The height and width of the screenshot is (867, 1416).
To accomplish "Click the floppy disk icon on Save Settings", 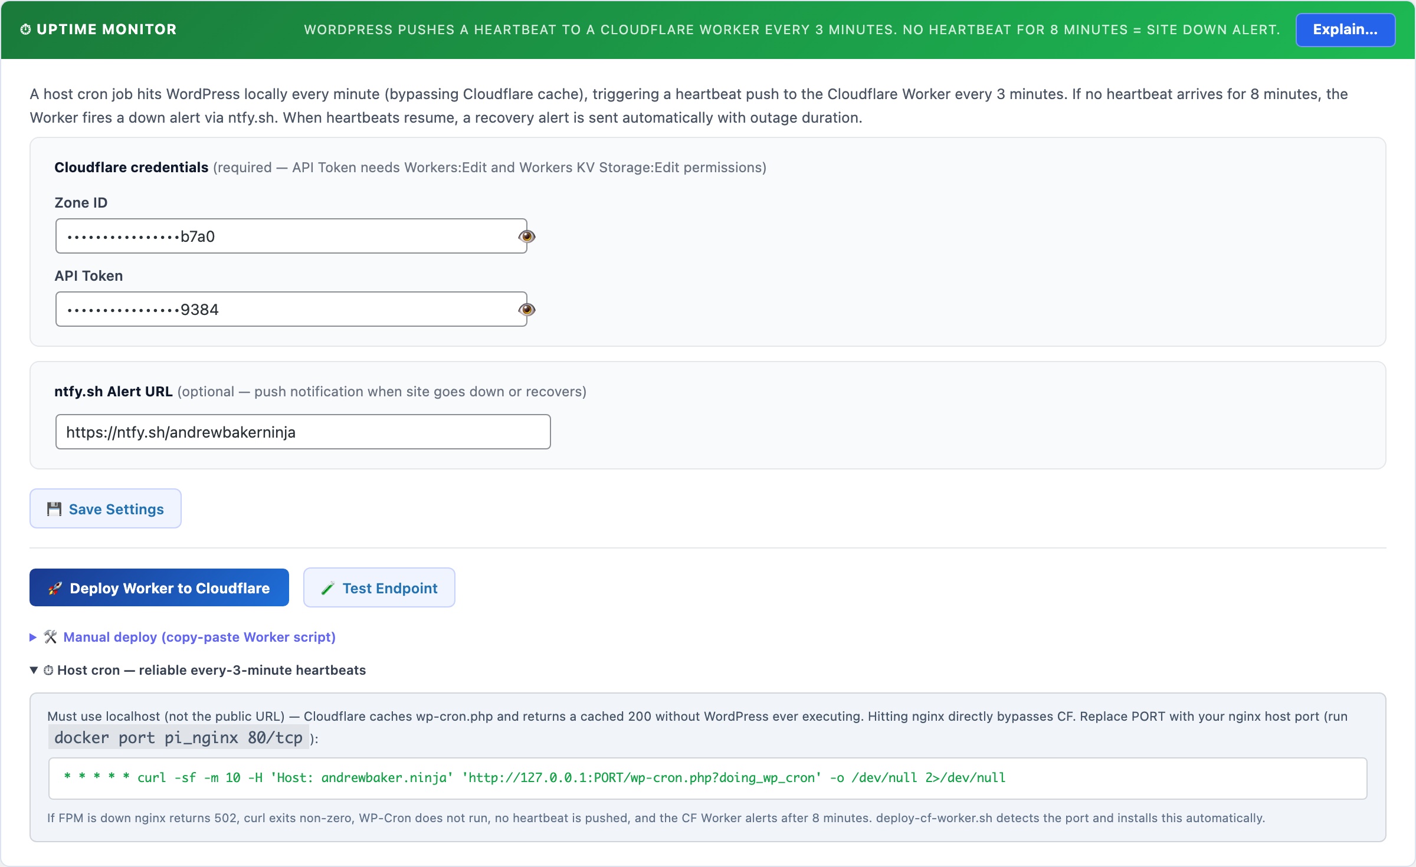I will (54, 508).
